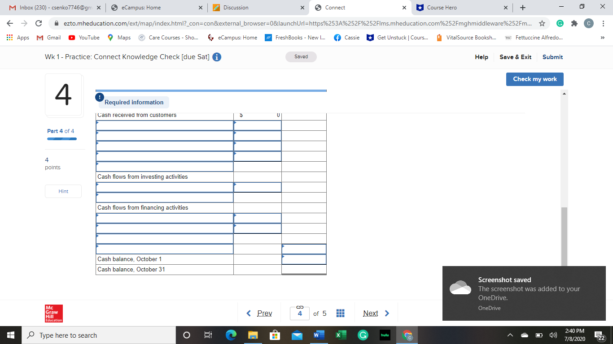Open the Chrome extensions puzzle icon
Viewport: 613px width, 344px height.
(574, 23)
